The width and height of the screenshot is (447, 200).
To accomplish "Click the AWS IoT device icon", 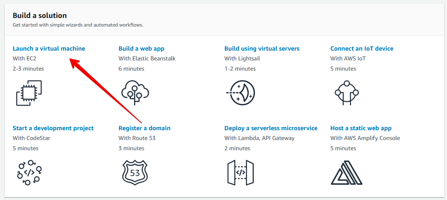I will (346, 93).
